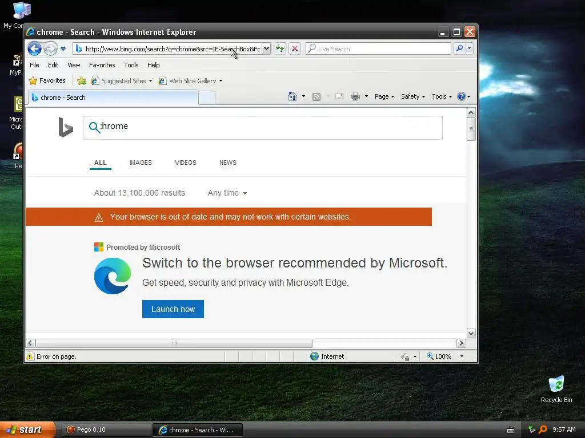The width and height of the screenshot is (585, 438).
Task: Switch to IMAGES results tab
Action: pyautogui.click(x=141, y=163)
